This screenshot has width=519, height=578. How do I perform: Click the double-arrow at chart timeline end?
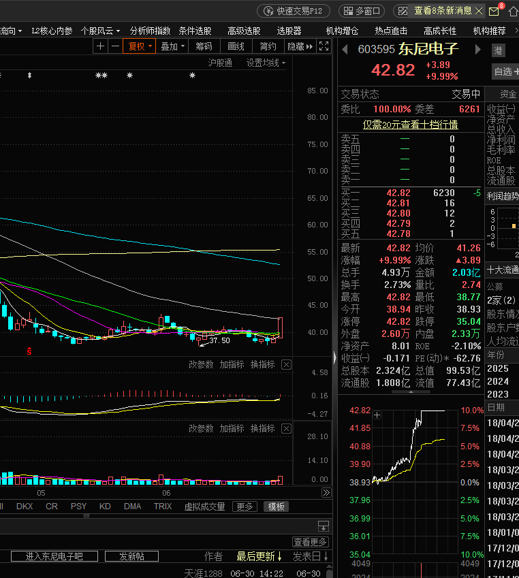click(326, 493)
